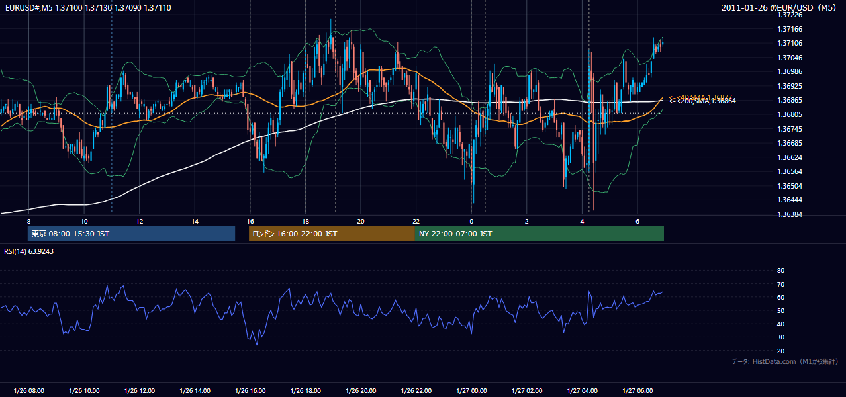The image size is (846, 397).
Task: Click price axis label 1.37226
Action: click(789, 15)
